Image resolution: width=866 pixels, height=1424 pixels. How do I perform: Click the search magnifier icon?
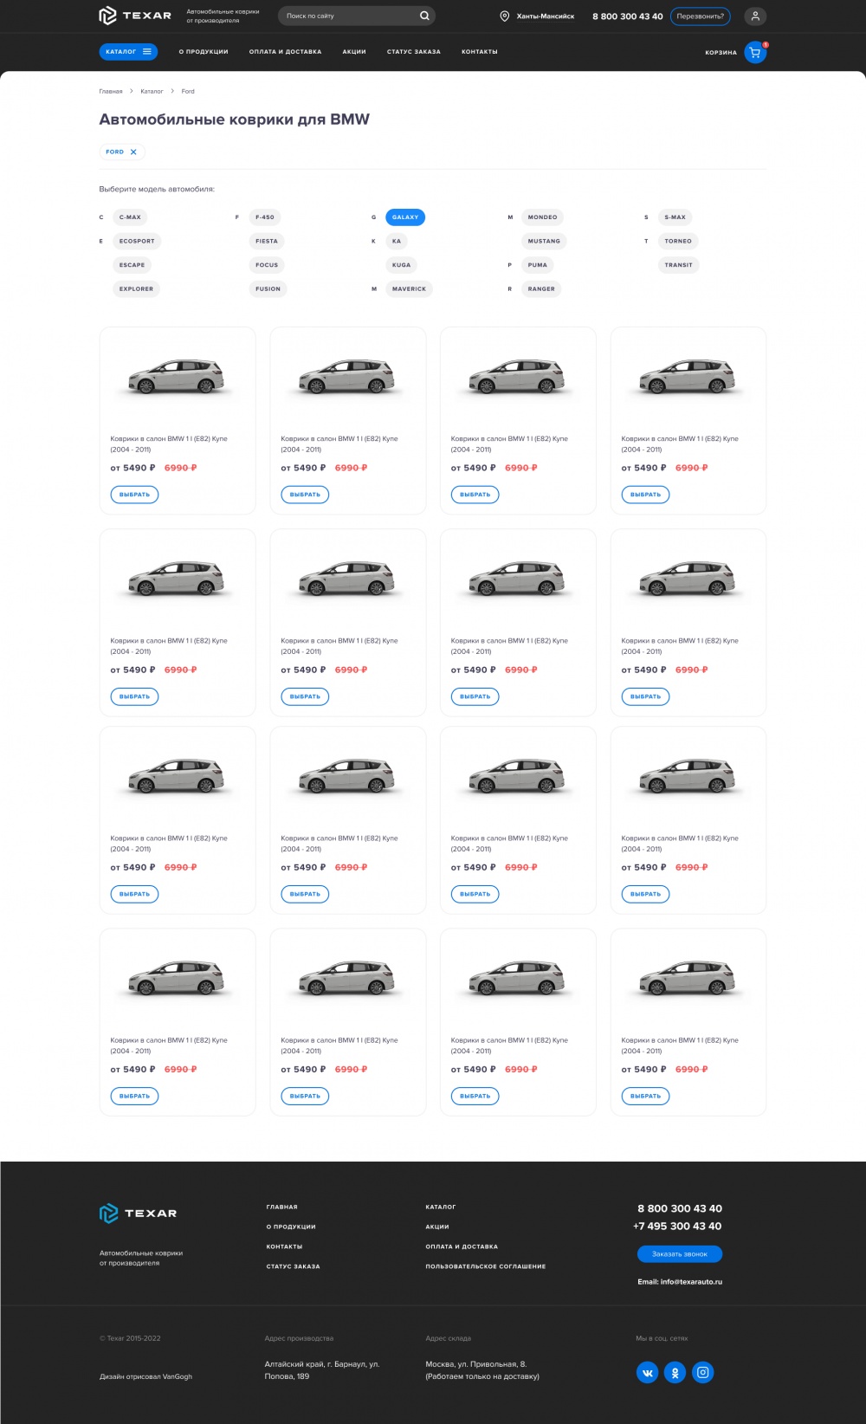tap(424, 16)
